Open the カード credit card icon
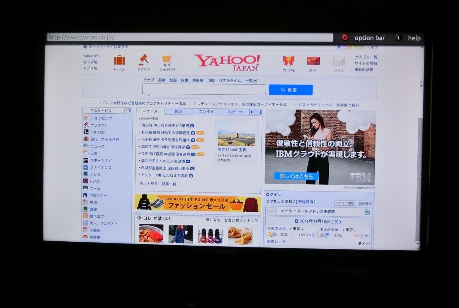 (313, 61)
